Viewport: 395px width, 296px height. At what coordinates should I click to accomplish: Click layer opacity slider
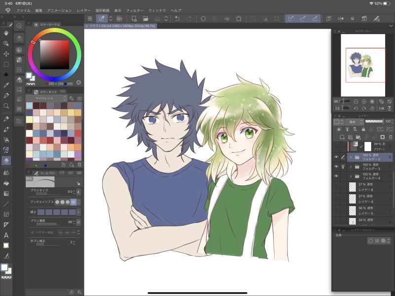tap(374, 122)
